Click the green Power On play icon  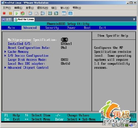(x=17, y=13)
